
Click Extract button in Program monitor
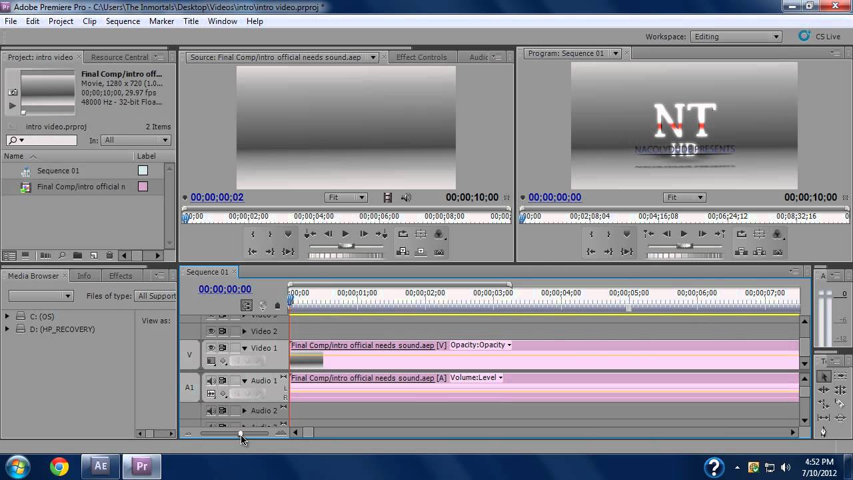(x=759, y=251)
